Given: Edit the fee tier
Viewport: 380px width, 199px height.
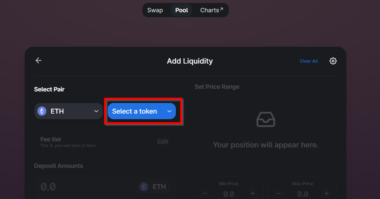Looking at the screenshot, I should click(163, 141).
